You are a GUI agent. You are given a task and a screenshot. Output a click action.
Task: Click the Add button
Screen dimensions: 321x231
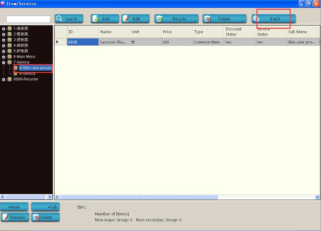pyautogui.click(x=105, y=18)
